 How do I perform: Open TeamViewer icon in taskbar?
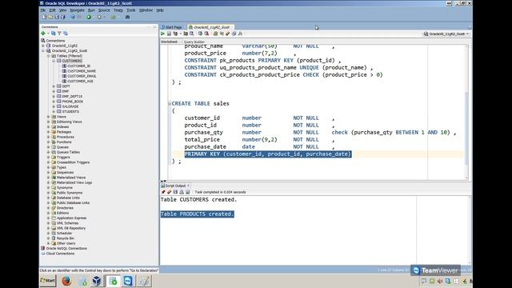(128, 281)
